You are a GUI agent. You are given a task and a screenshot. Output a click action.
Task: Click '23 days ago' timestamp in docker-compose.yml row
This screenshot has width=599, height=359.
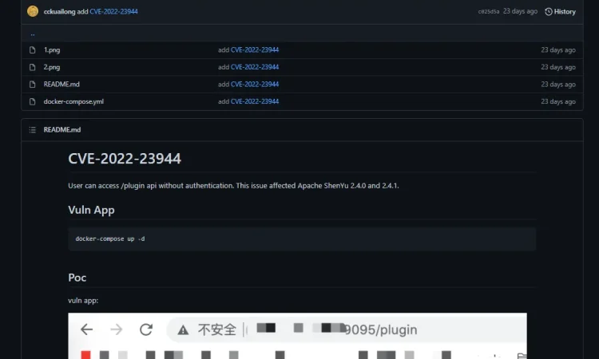coord(558,101)
